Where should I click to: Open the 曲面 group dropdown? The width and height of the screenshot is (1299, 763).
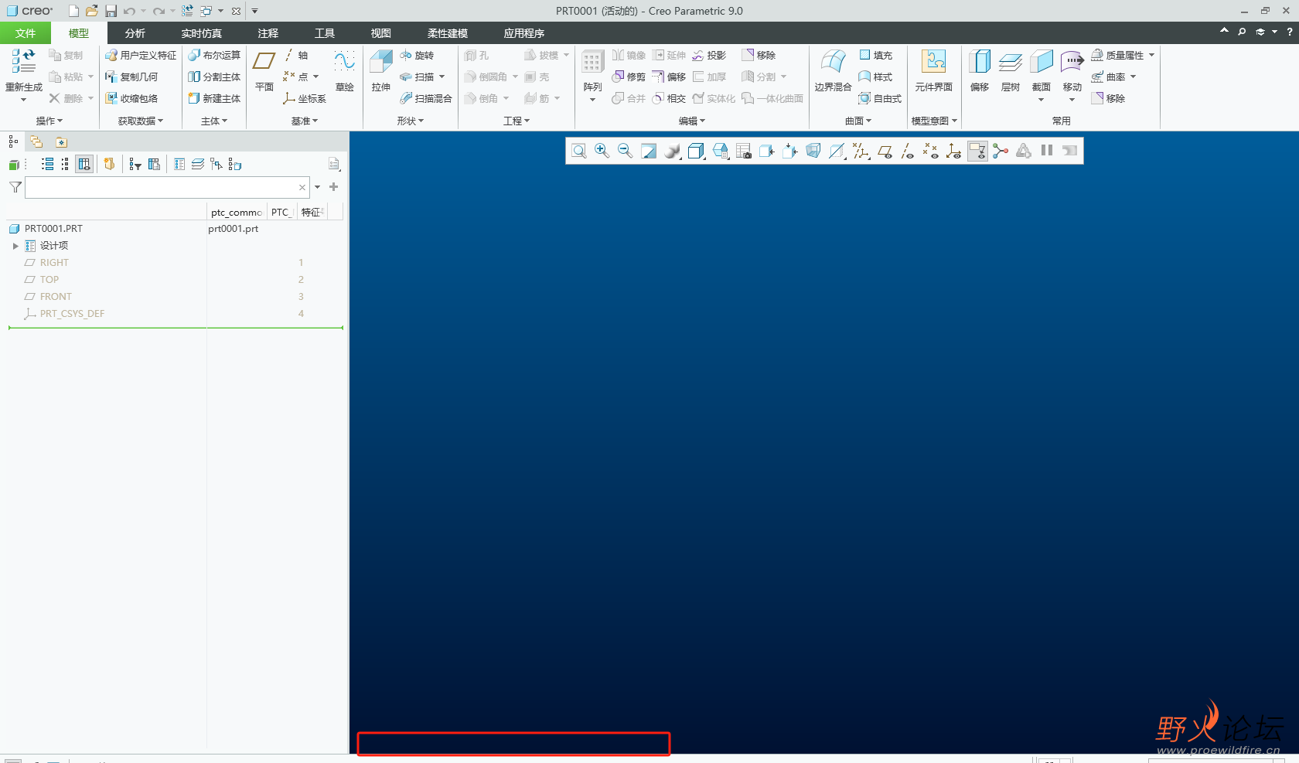858,121
